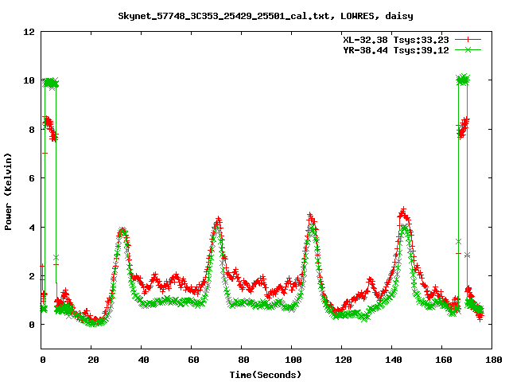Click the x-axis tick label 140

pyautogui.click(x=394, y=360)
